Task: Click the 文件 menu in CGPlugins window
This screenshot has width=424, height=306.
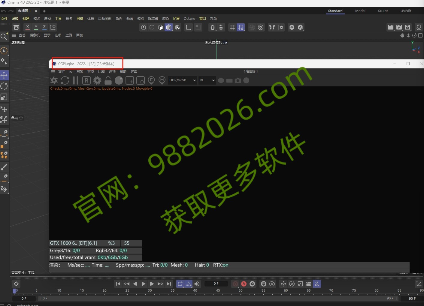Action: tap(62, 71)
